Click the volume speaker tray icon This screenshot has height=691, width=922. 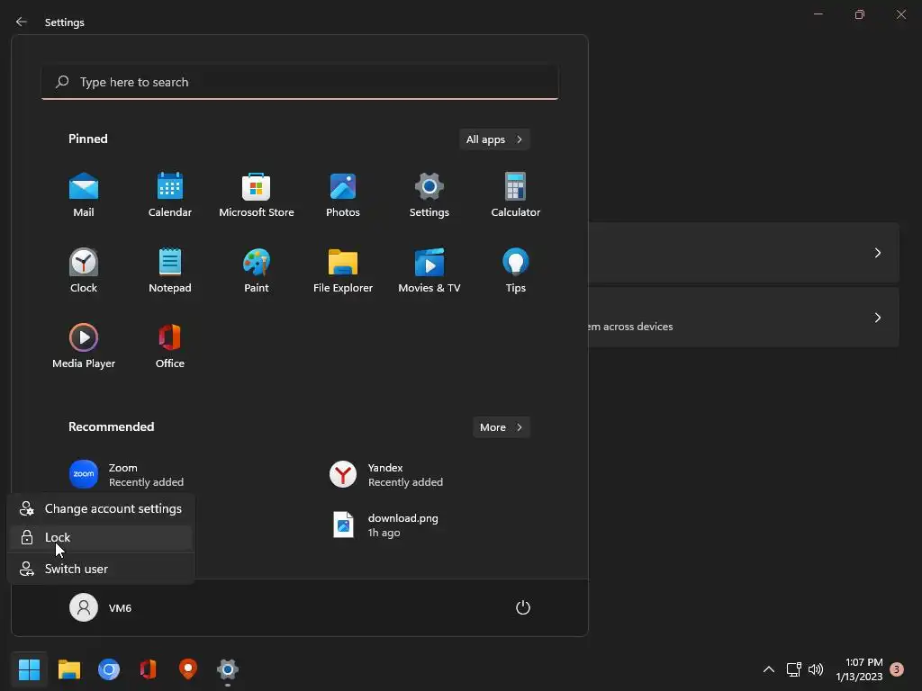[816, 669]
